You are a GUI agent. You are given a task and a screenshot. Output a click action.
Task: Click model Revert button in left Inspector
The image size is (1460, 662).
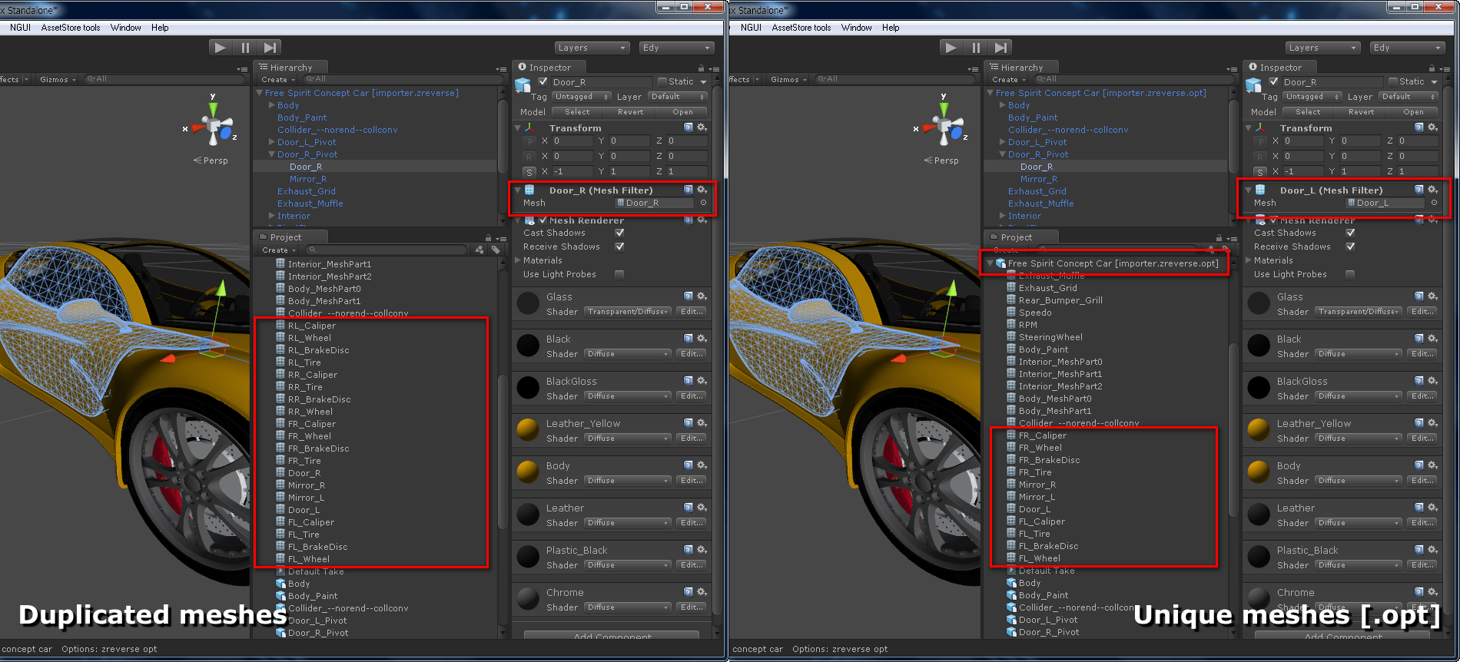[x=631, y=112]
